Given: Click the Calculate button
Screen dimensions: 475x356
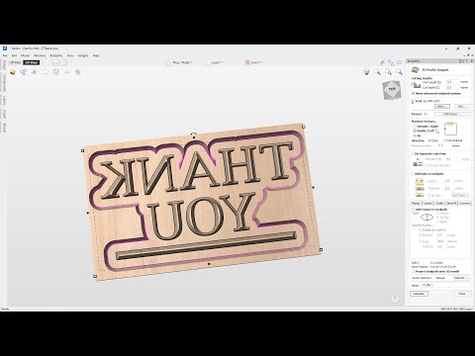Looking at the screenshot, I should 419,294.
